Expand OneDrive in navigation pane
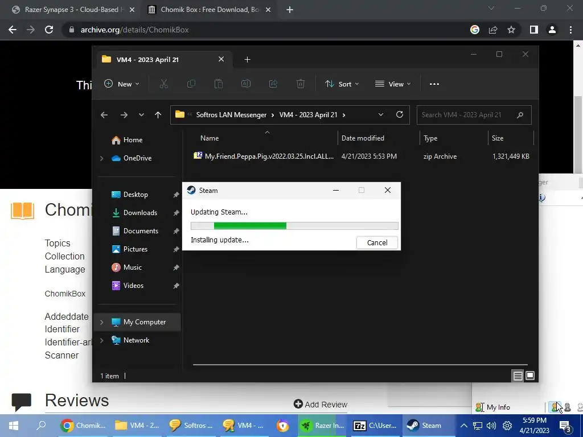The image size is (583, 437). 101,158
